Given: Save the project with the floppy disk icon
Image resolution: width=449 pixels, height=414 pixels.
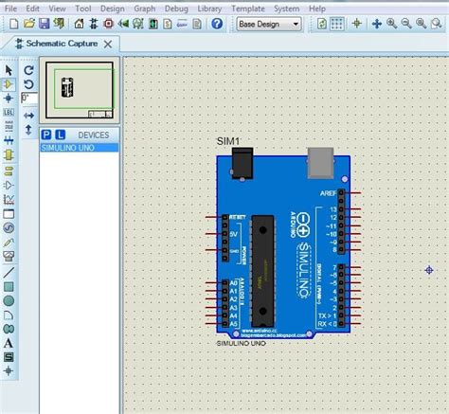Looking at the screenshot, I should pos(45,24).
